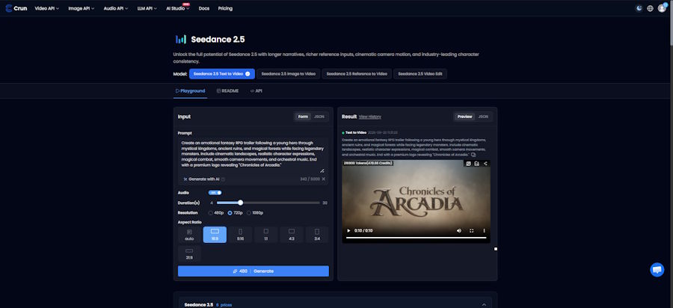Open the video more options menu
This screenshot has height=308, width=673.
coord(484,231)
